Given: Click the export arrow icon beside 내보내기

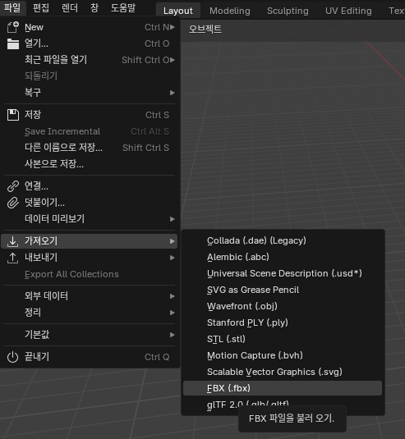Looking at the screenshot, I should coord(13,258).
